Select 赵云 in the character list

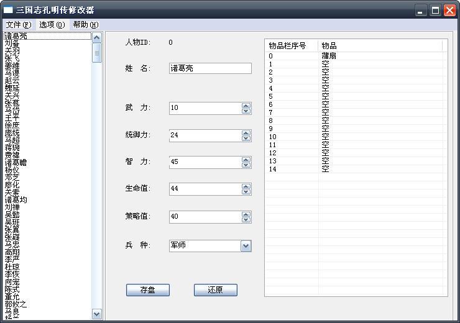[x=12, y=81]
